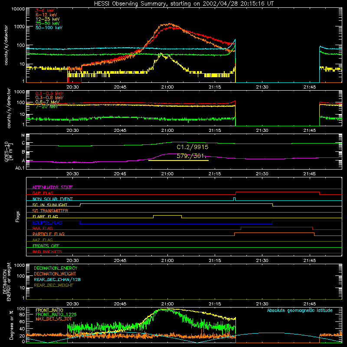
Task: Select the BAD_PACKETS flag label
Action: click(47, 252)
